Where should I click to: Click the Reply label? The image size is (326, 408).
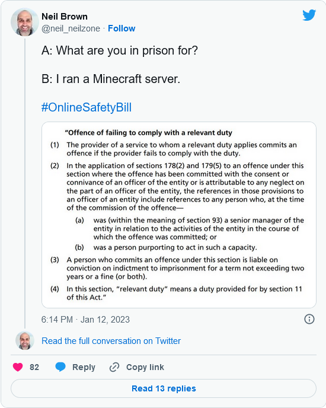tap(84, 367)
